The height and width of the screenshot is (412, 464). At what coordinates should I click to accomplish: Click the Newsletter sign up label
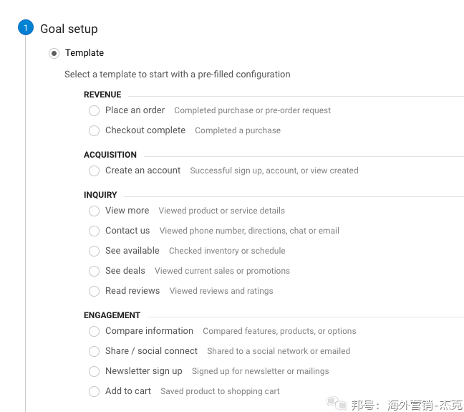[143, 371]
